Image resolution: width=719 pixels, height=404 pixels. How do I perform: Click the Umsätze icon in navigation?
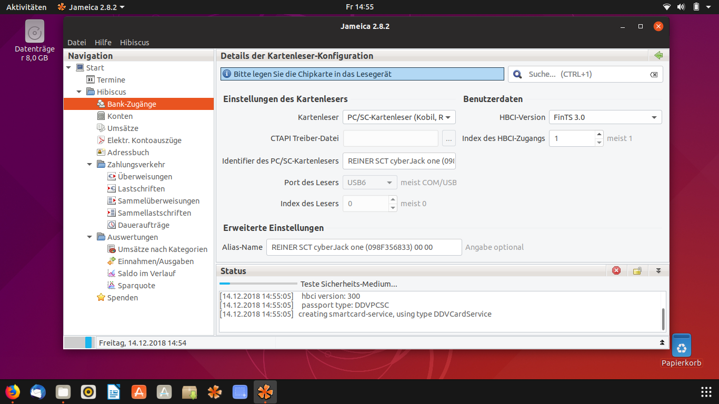(101, 128)
